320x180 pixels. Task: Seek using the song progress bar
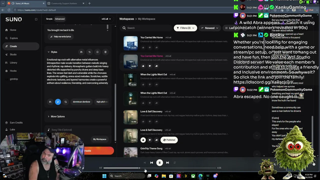(x=159, y=168)
